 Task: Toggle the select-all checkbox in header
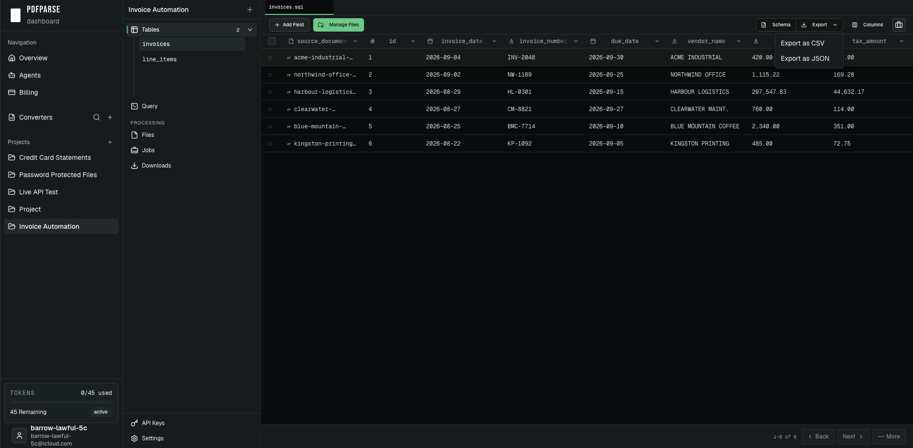272,41
